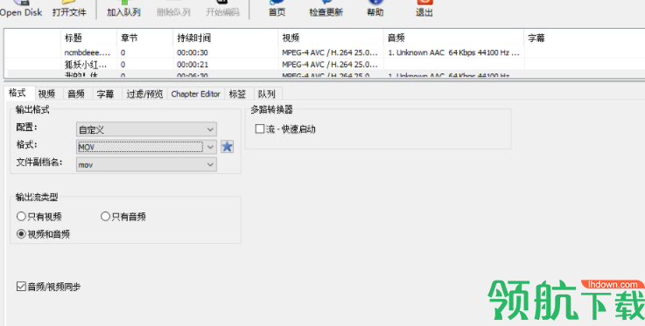Click the 首页 toolbar button

point(277,9)
